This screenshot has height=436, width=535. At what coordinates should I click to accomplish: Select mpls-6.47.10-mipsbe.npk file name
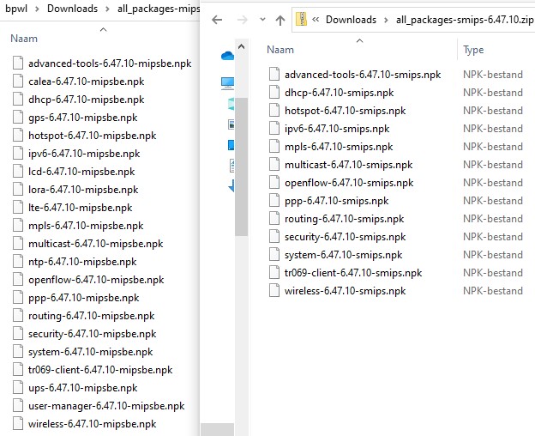[x=86, y=226]
